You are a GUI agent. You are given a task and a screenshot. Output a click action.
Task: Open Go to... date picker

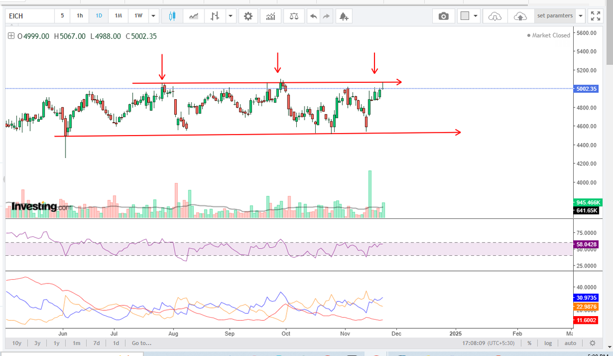(x=142, y=343)
